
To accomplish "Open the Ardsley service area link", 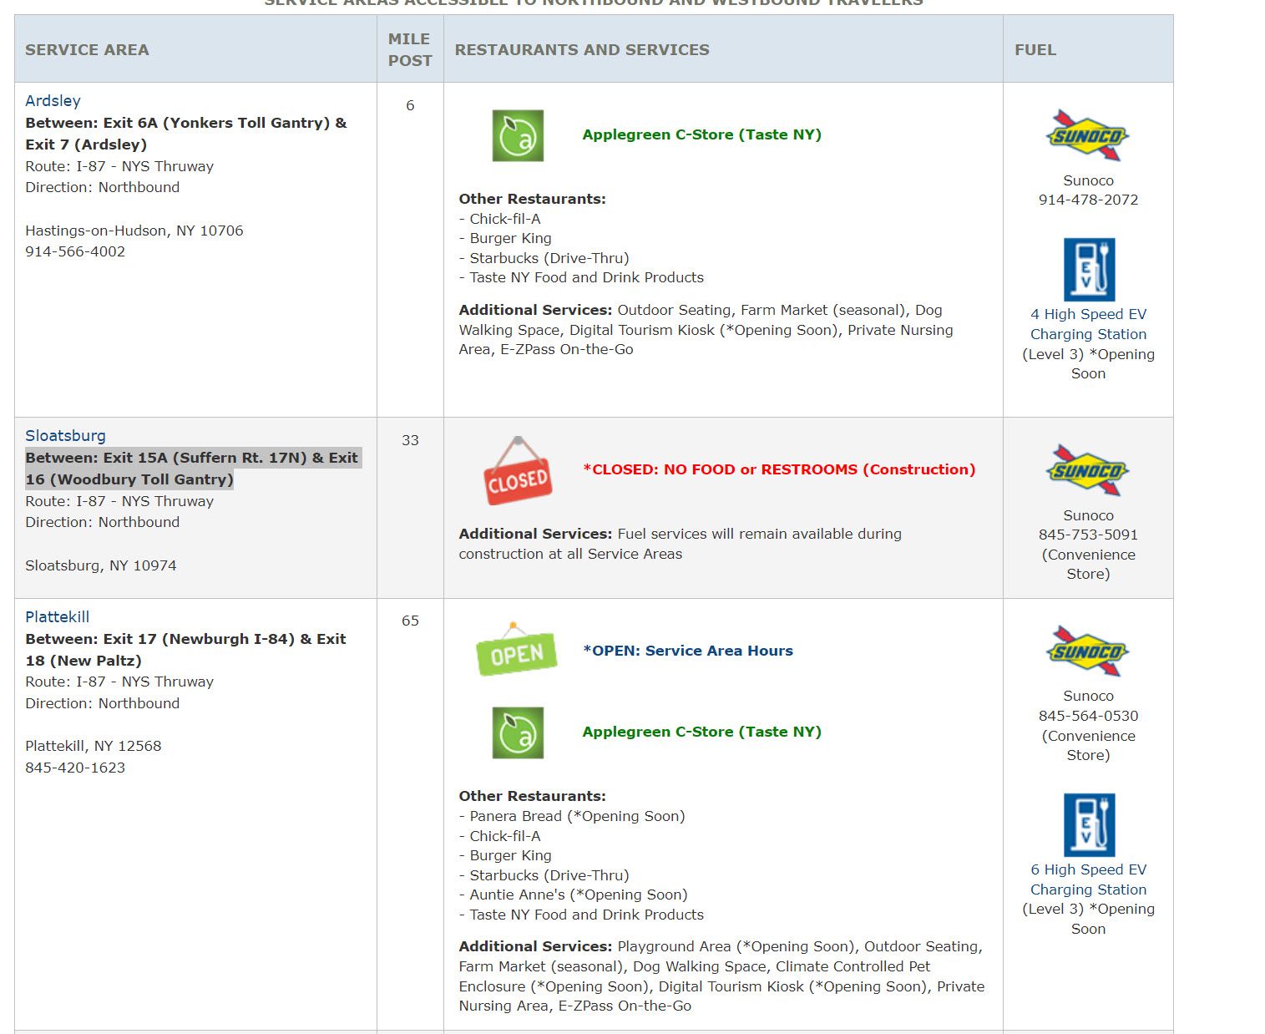I will pyautogui.click(x=53, y=101).
